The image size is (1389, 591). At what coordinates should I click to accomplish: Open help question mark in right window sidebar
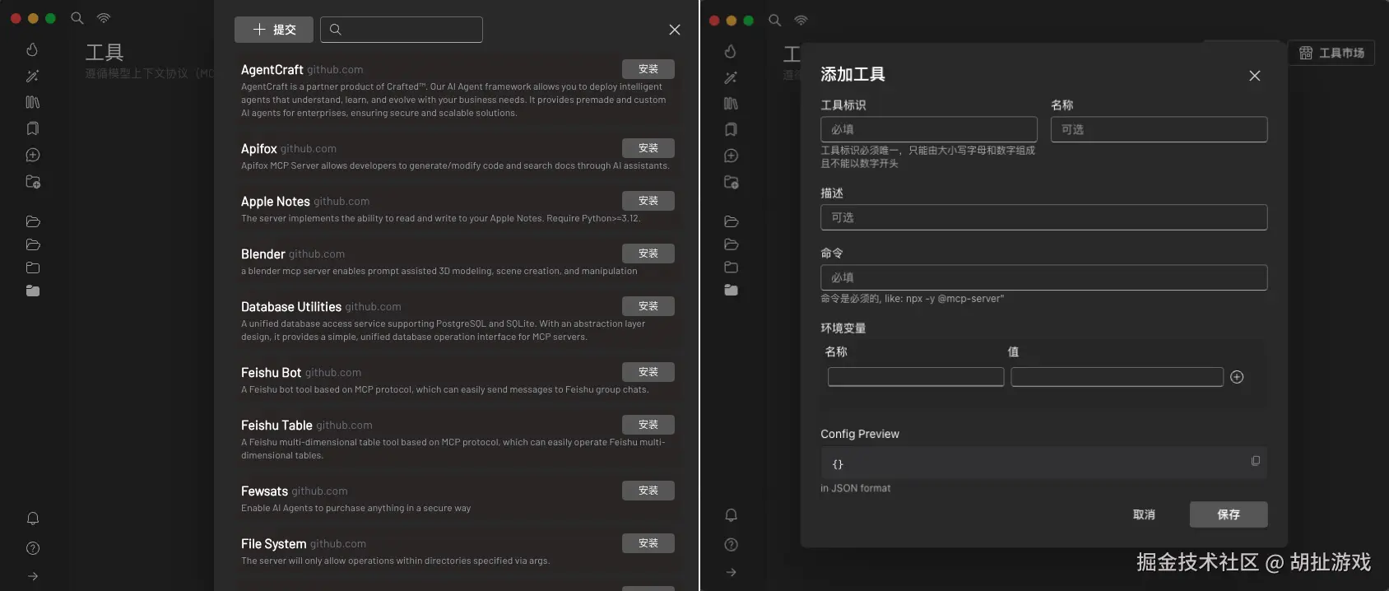[x=731, y=545]
